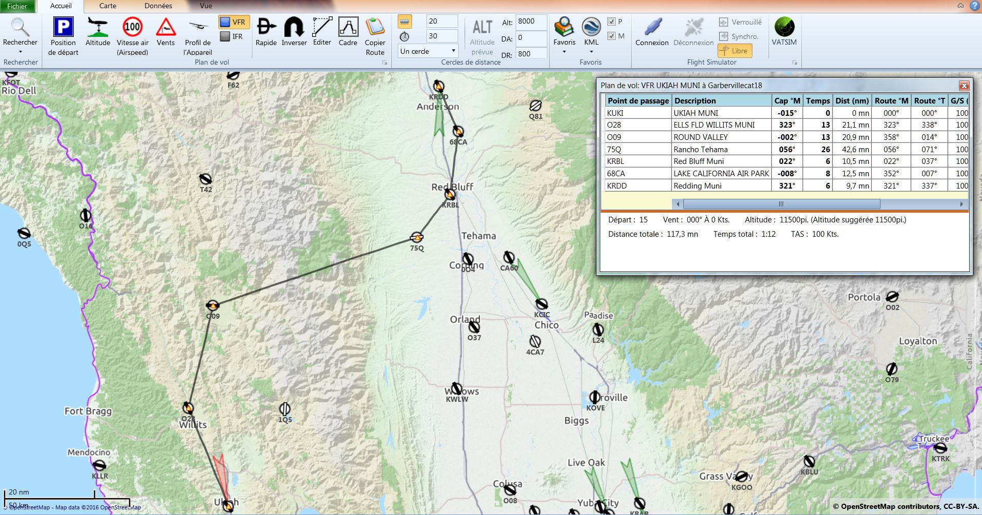Open the Favoris books icon
The height and width of the screenshot is (515, 982).
click(564, 27)
